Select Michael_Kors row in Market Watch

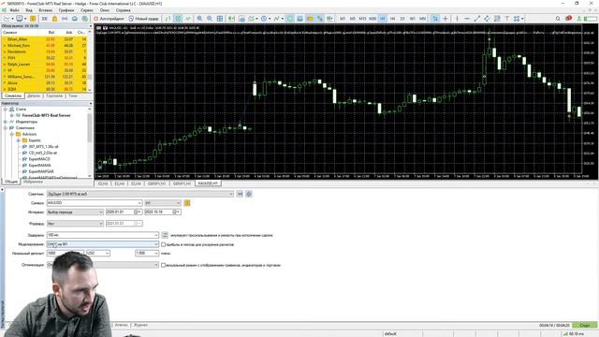[x=45, y=46]
